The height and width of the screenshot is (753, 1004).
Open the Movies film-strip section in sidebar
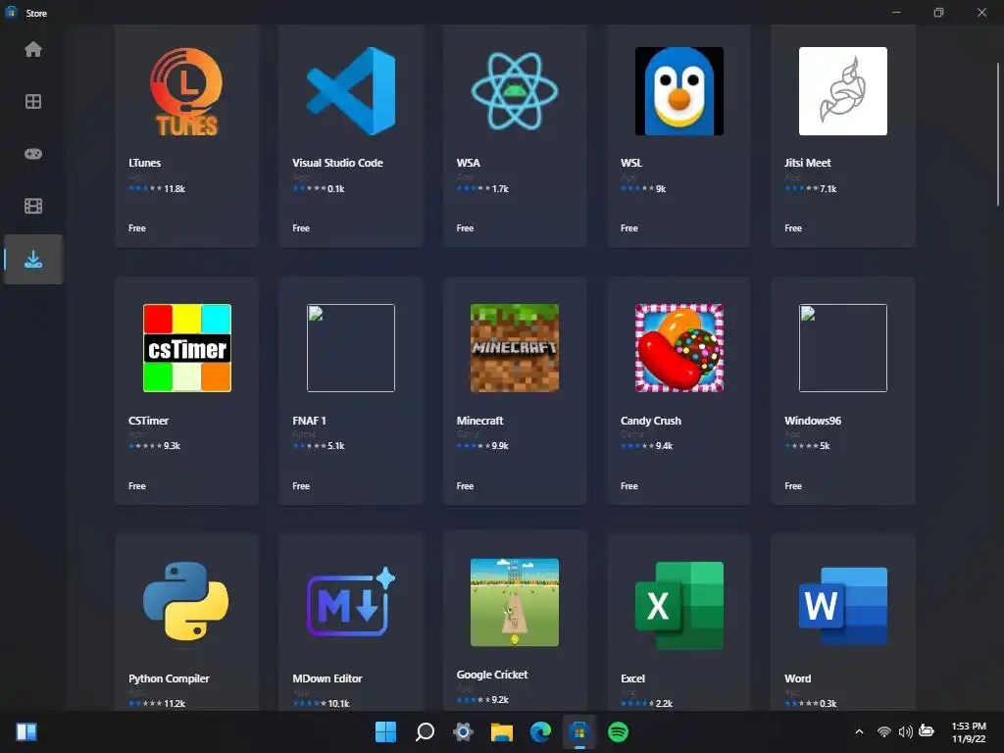(x=33, y=206)
